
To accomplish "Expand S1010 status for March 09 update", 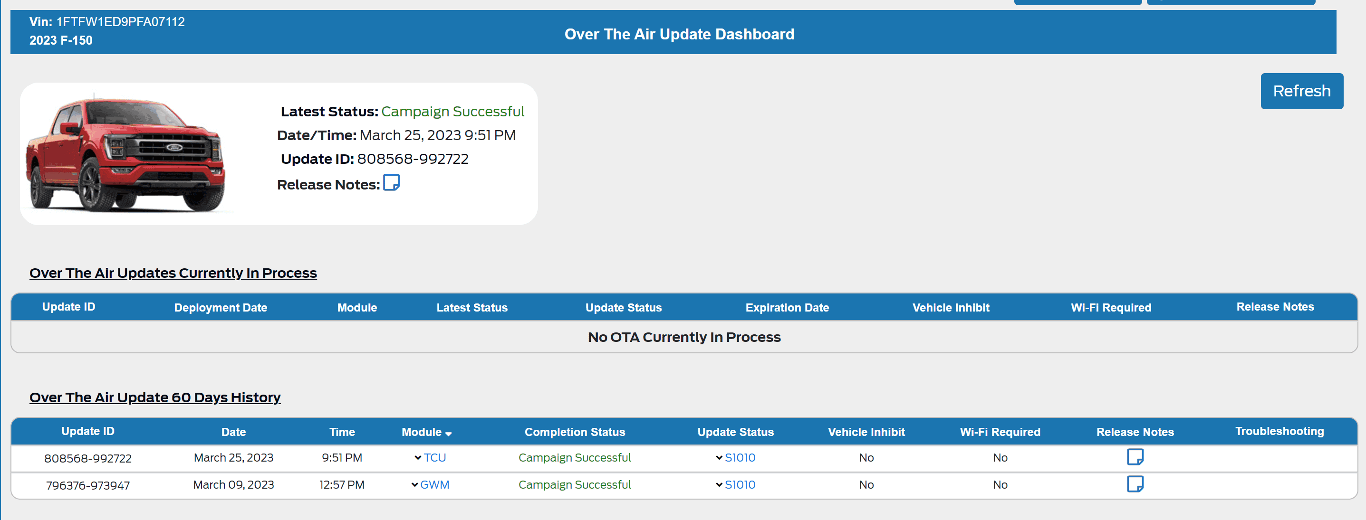I will (719, 485).
